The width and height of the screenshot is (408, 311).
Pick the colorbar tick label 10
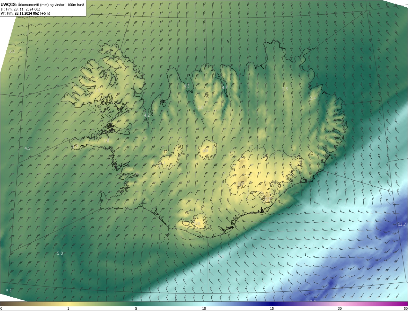(204, 308)
